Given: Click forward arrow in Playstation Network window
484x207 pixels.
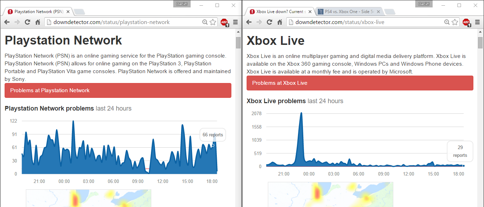Looking at the screenshot, I should tap(17, 22).
